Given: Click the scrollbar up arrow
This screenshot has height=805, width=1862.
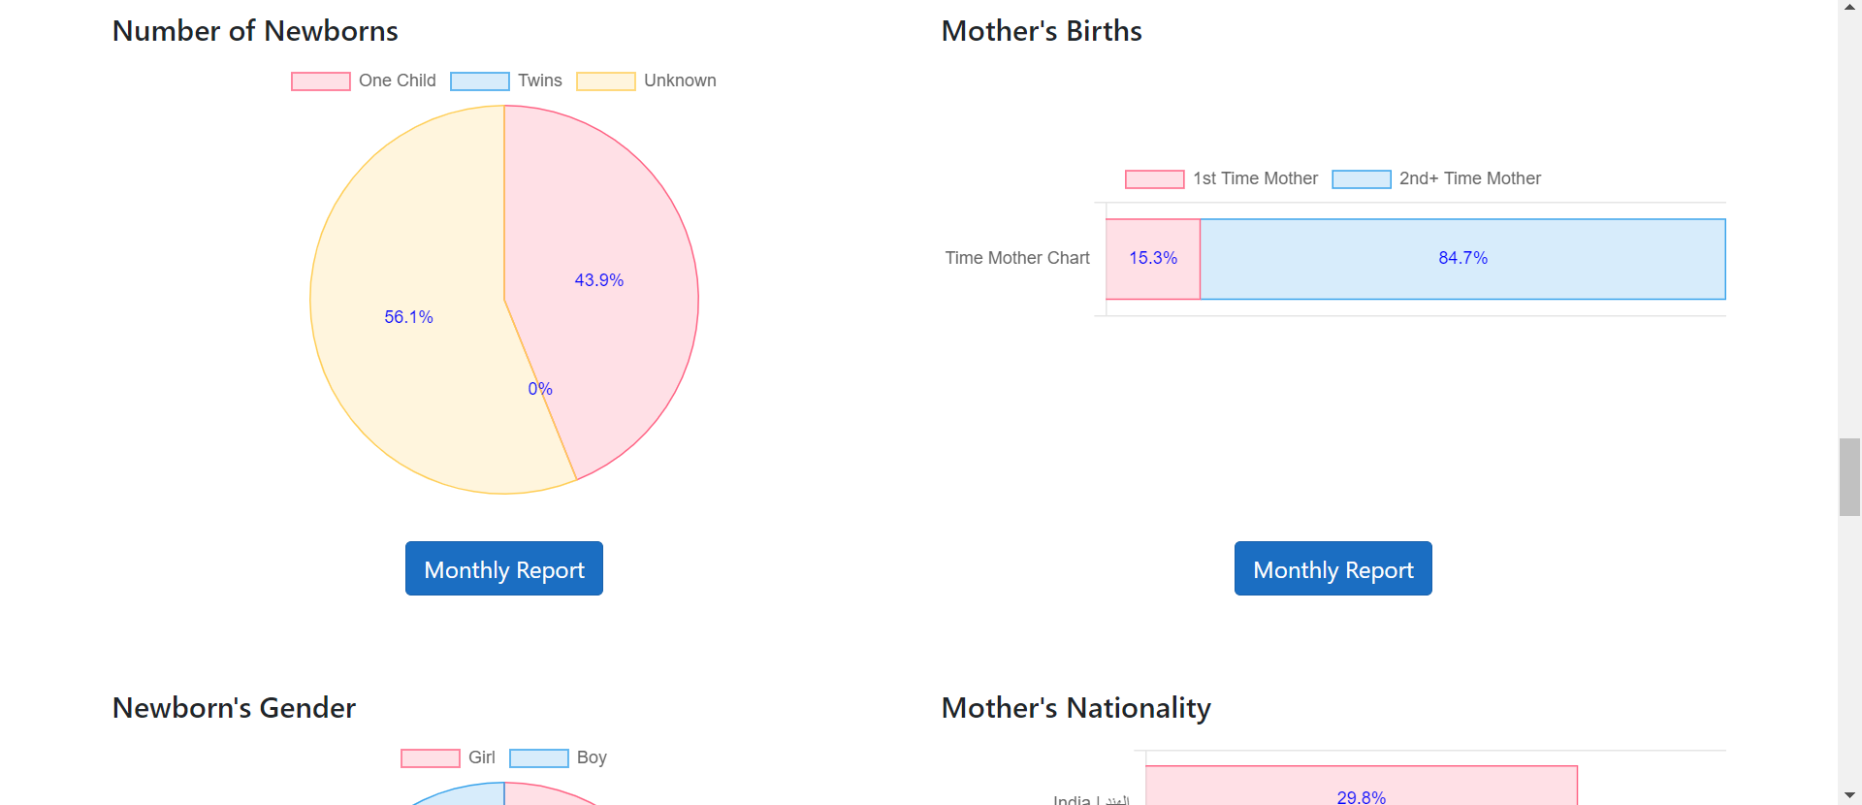Looking at the screenshot, I should click(x=1849, y=7).
